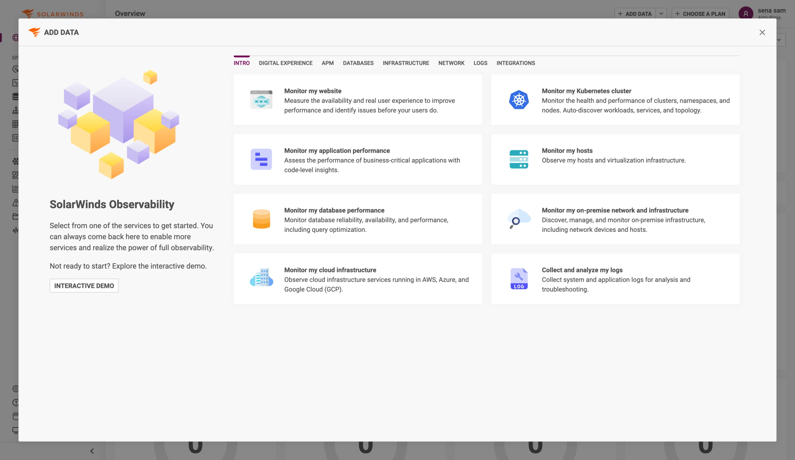Screen dimensions: 795x460
Task: Click the table grid icon in sidebar
Action: click(15, 124)
